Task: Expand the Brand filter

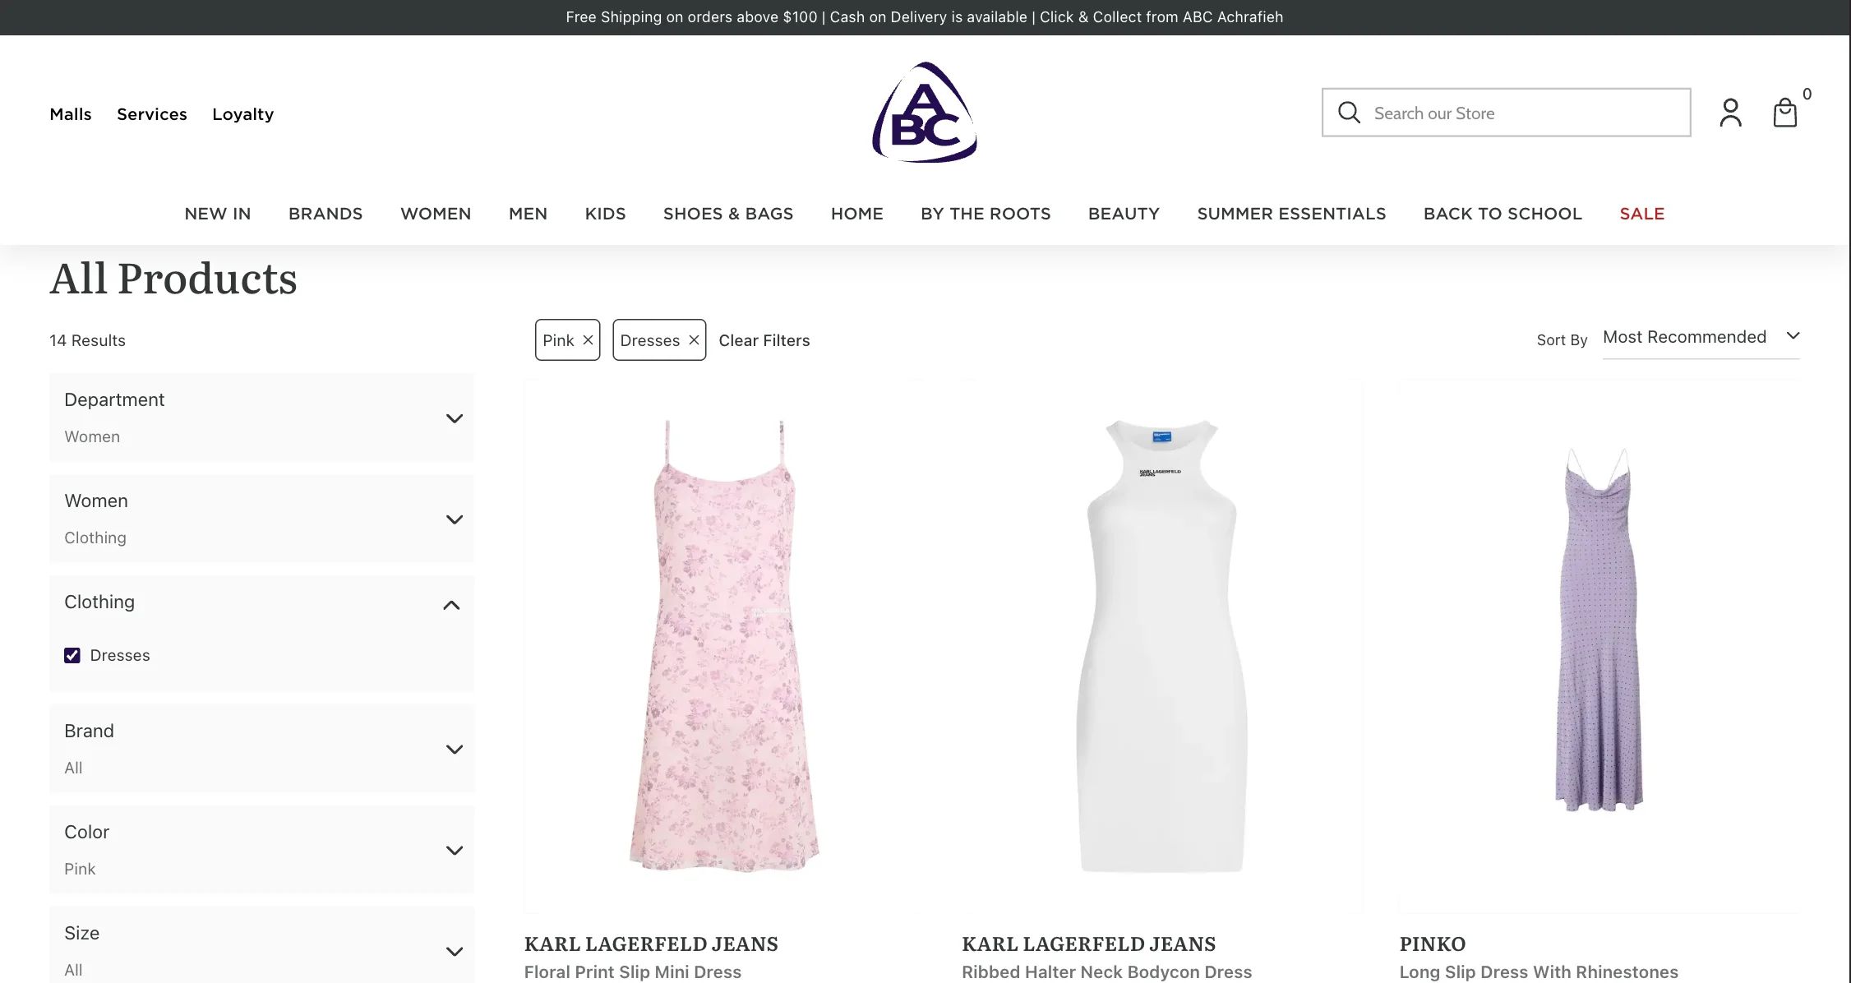Action: click(261, 749)
